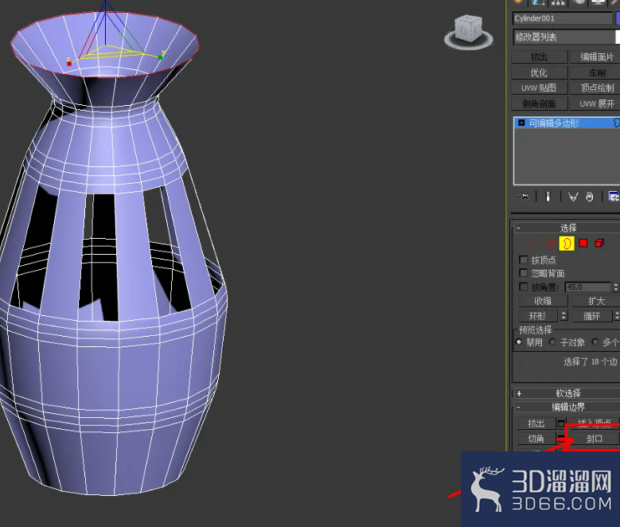
Task: Apply the UVW 展开 modifier
Action: pyautogui.click(x=595, y=103)
